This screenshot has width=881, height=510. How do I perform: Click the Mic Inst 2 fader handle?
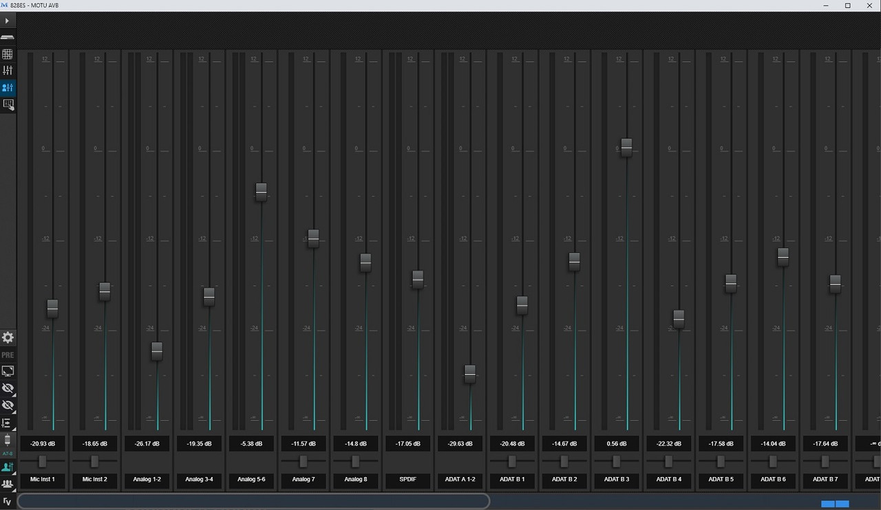coord(105,291)
